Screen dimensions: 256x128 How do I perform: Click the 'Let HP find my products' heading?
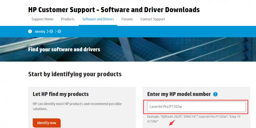coord(61,94)
